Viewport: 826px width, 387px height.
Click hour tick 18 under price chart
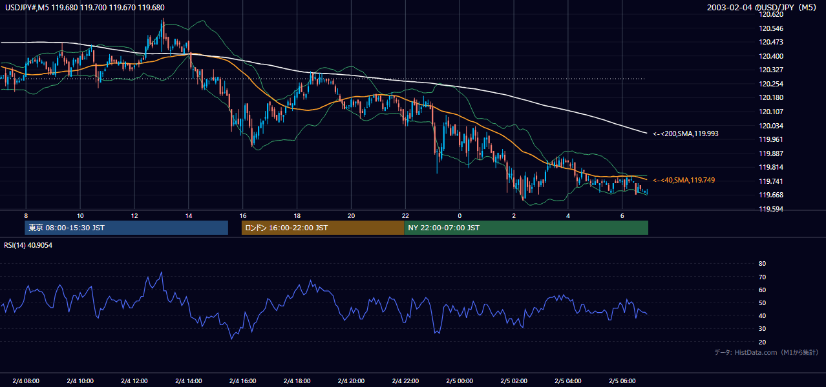point(297,215)
